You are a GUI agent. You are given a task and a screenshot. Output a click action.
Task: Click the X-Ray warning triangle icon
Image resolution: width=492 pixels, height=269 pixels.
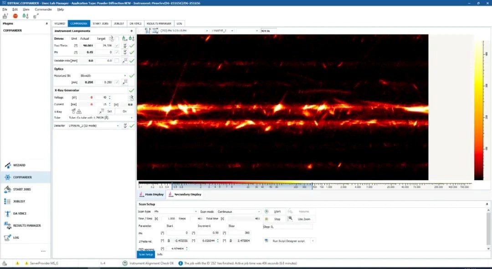point(79,111)
